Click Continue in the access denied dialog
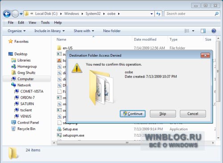 tap(132, 114)
